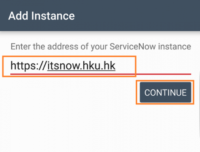200x152 pixels.
Task: Click the dark Add Instance title bar
Action: click(100, 16)
